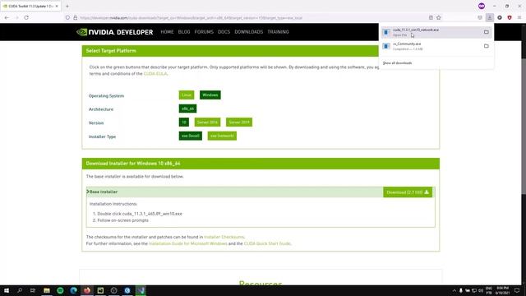Switch to Firefox in the taskbar
Viewport: 526px width, 296px height.
tap(87, 290)
